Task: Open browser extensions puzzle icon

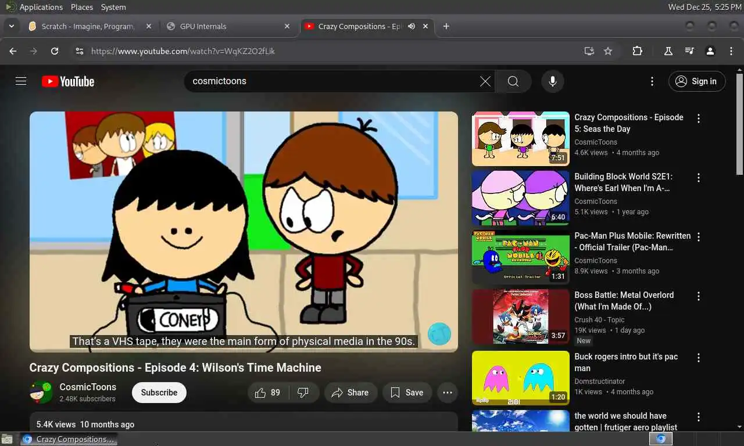Action: (638, 51)
